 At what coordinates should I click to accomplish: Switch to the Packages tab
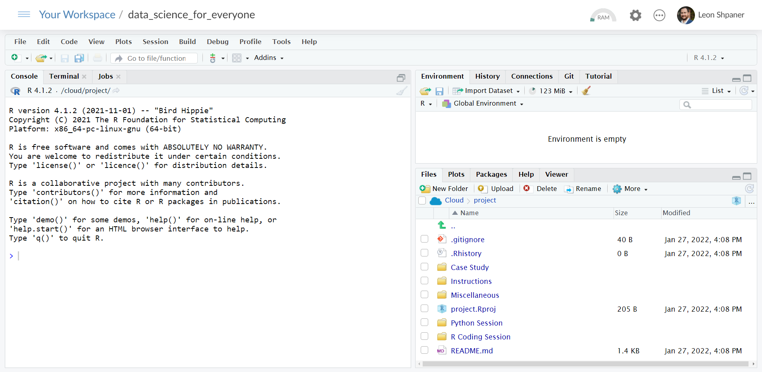[491, 174]
